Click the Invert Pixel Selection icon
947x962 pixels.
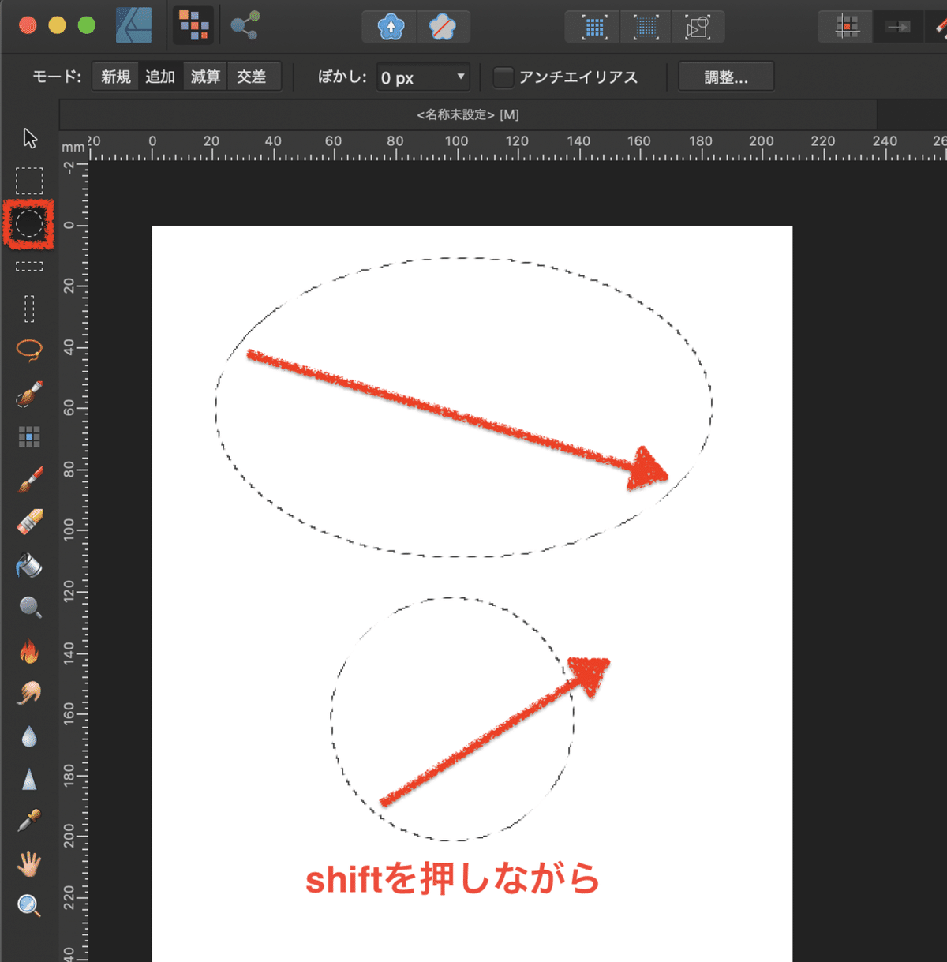[x=698, y=28]
